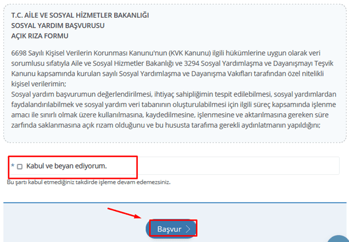Click the 'faydalandırılabilmek ve sosyal yardım' text line
This screenshot has width=349, height=242.
[87, 105]
